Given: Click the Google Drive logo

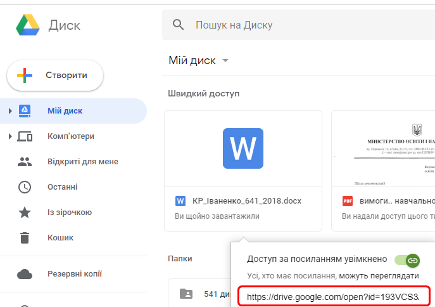Looking at the screenshot, I should pos(28,25).
